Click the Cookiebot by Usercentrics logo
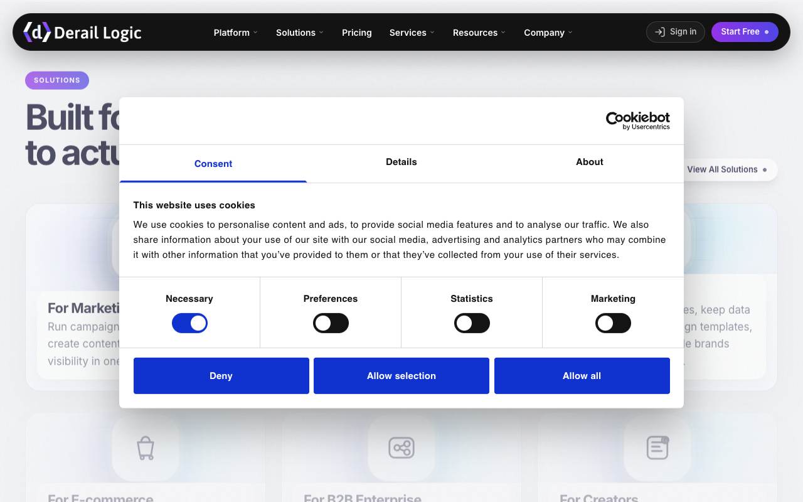803x502 pixels. click(637, 120)
